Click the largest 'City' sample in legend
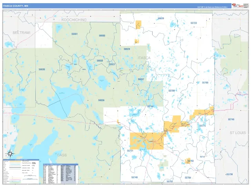The height and width of the screenshot is (188, 251). [34, 163]
